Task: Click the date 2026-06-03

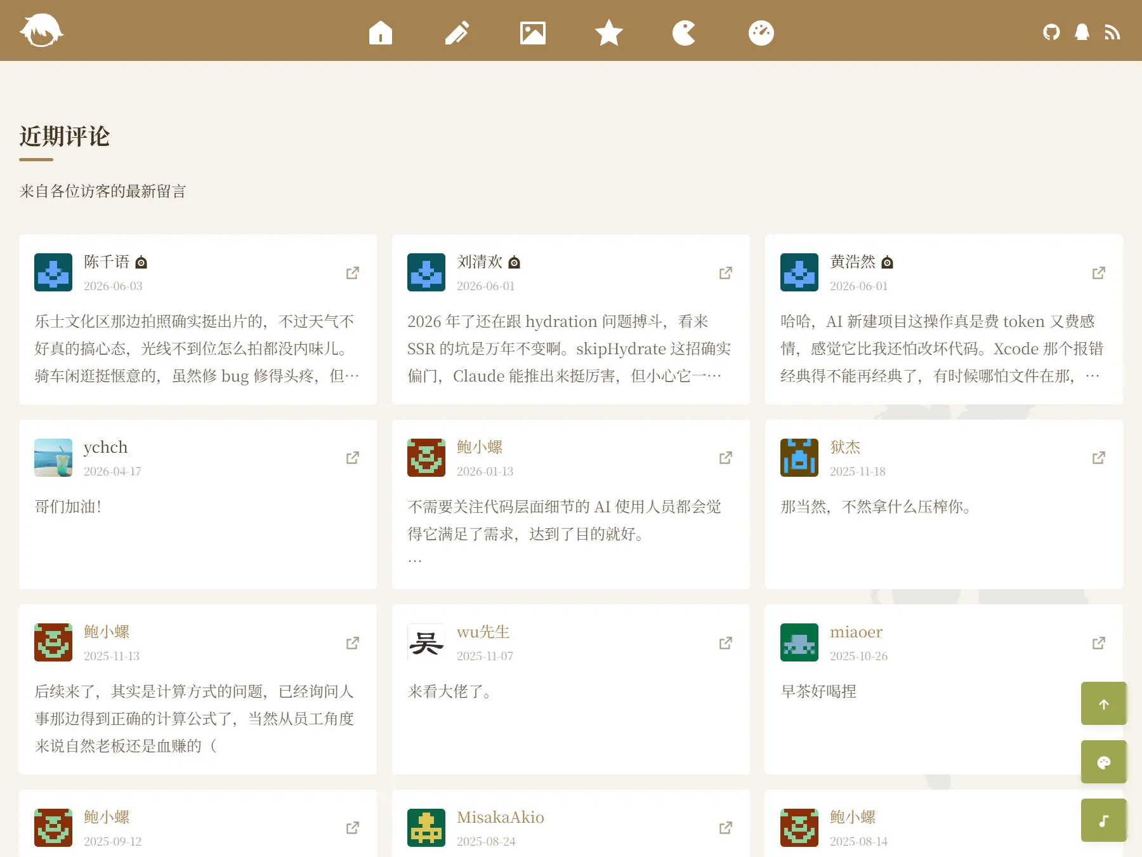Action: click(x=113, y=286)
